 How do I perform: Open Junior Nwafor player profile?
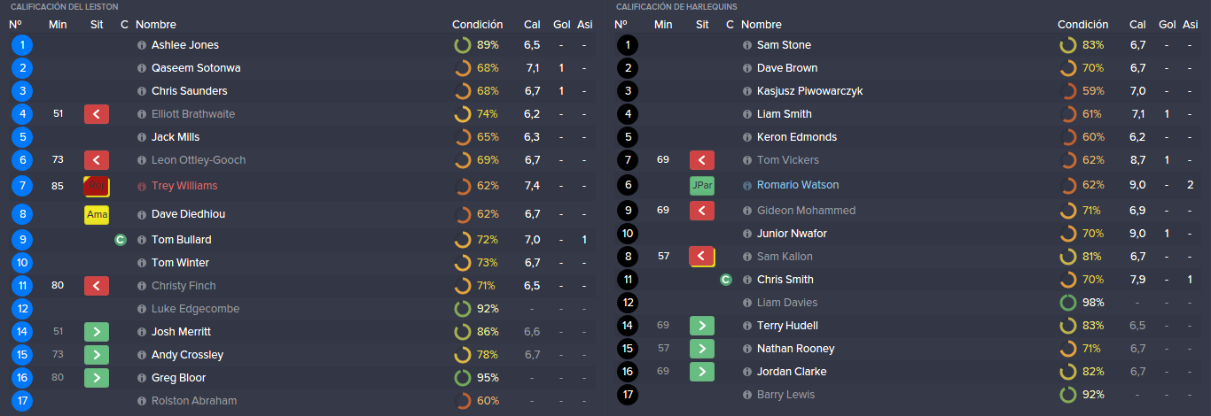[792, 234]
